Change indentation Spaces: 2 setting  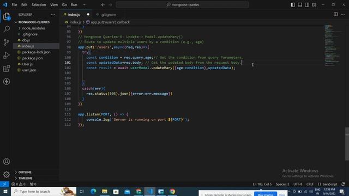(282, 184)
